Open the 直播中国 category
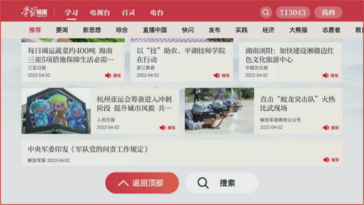 point(155,30)
